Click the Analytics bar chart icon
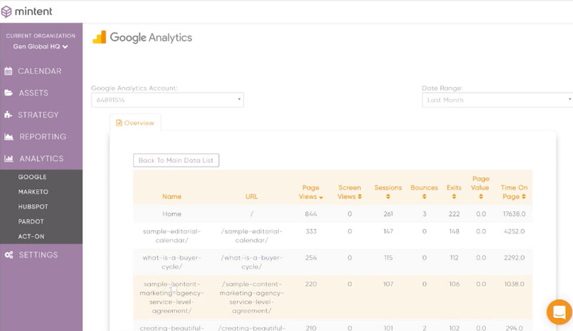 (9, 159)
